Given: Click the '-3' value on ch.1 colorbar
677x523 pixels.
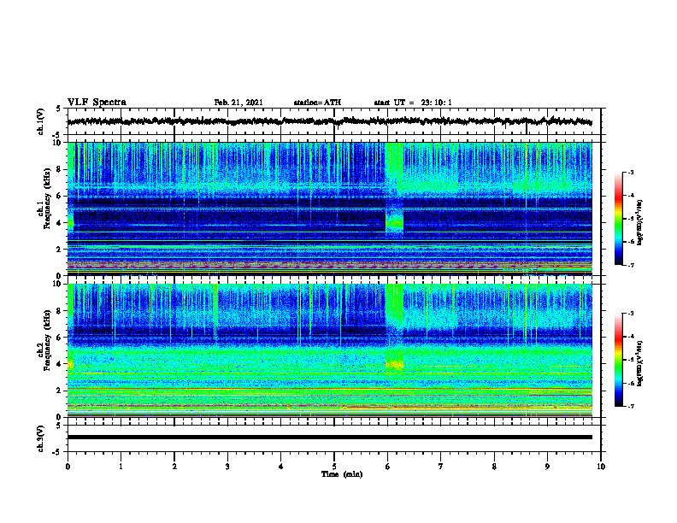Looking at the screenshot, I should point(630,172).
